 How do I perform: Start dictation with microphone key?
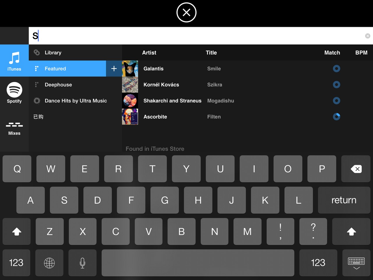82,263
